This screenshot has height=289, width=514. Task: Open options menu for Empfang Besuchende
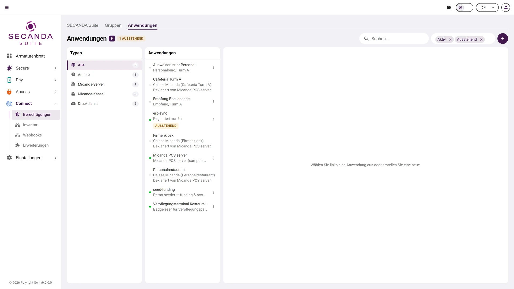[213, 102]
